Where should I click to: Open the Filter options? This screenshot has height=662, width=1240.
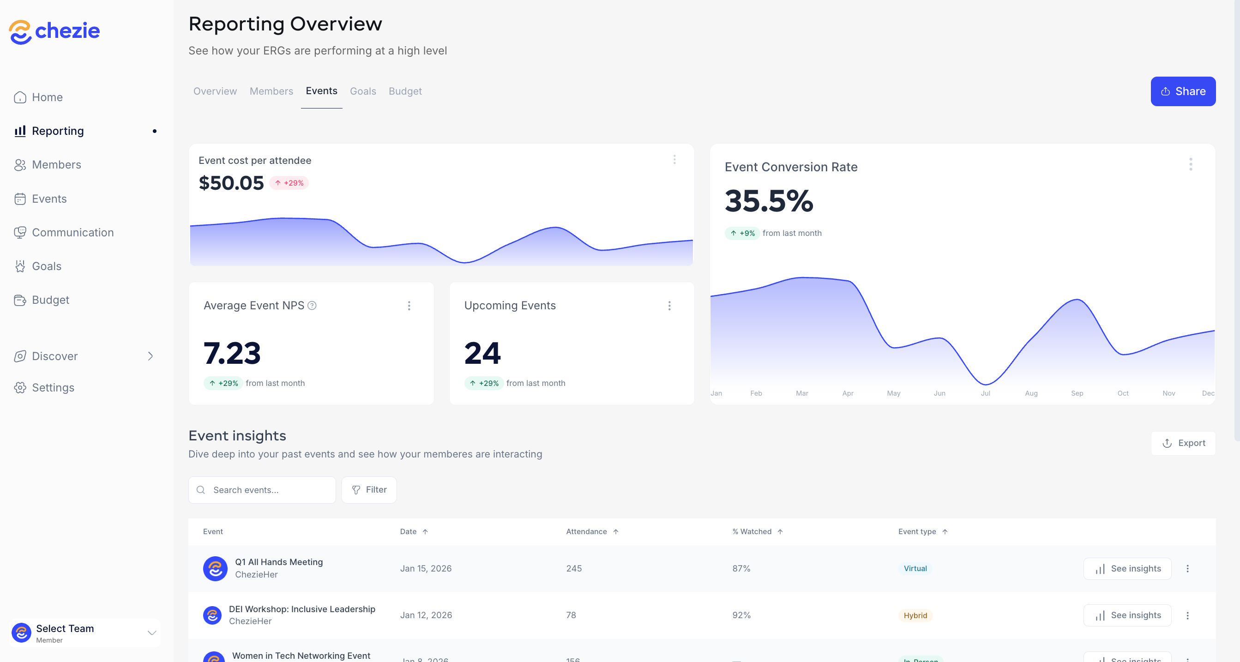(369, 490)
